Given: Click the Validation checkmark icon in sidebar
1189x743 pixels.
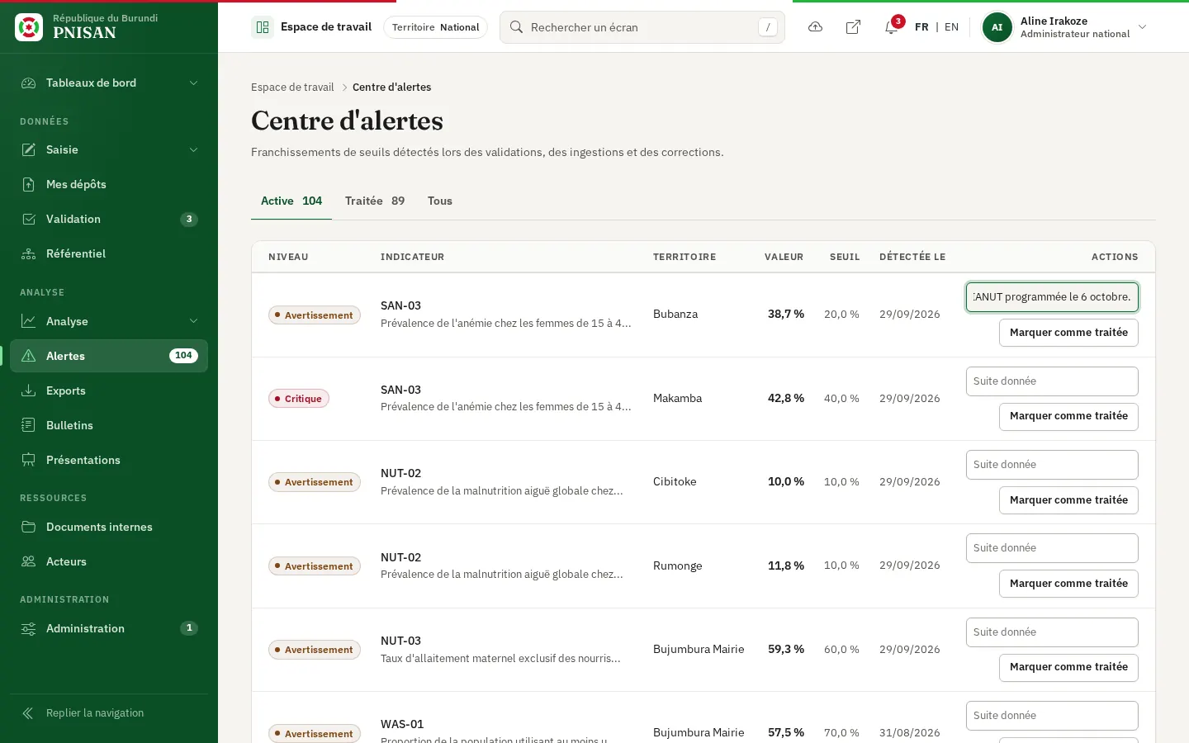Looking at the screenshot, I should (x=29, y=219).
